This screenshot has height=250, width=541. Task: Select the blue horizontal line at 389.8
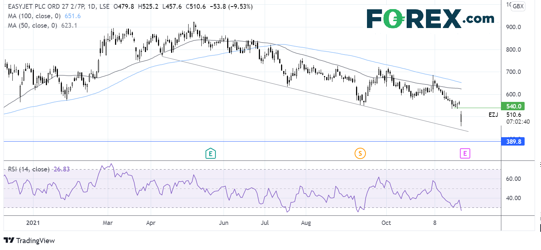255,142
